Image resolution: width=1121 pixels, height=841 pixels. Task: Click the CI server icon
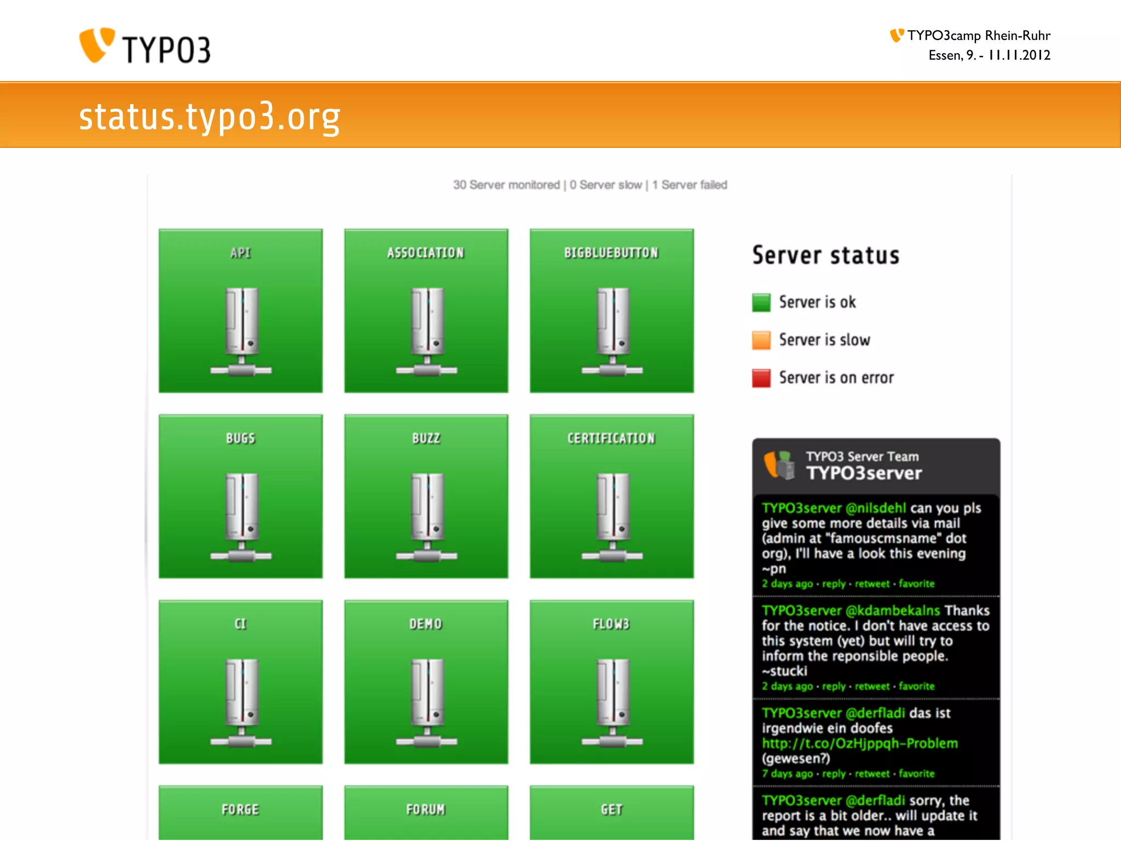[x=241, y=704]
